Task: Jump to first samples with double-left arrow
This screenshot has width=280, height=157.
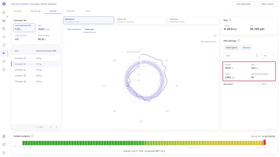Action: (15, 146)
